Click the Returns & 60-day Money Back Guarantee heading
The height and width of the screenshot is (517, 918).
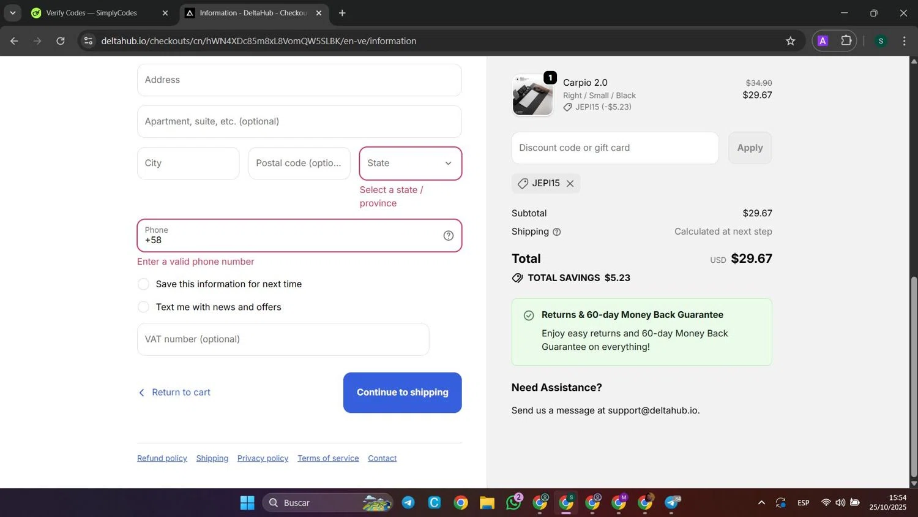pos(632,315)
